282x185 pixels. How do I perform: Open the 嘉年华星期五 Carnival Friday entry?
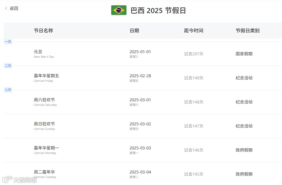(143, 78)
